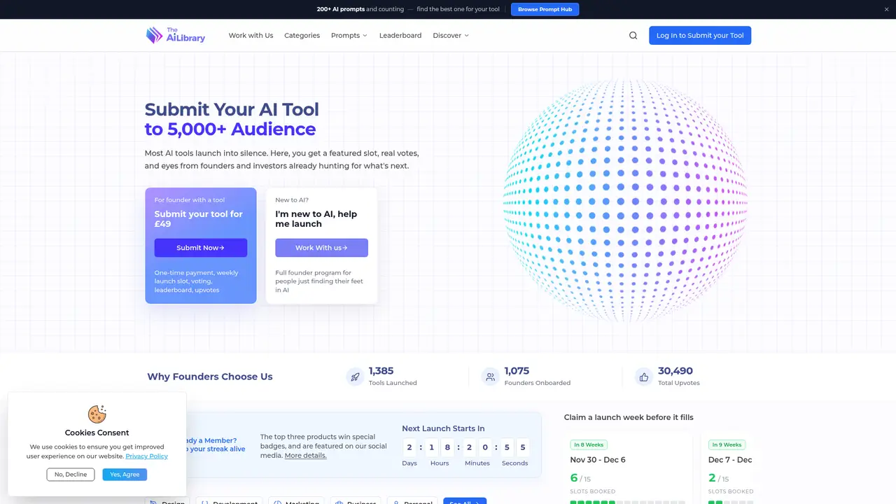Click the Submit Your AI Tool headline
This screenshot has height=504, width=896.
coord(232,109)
